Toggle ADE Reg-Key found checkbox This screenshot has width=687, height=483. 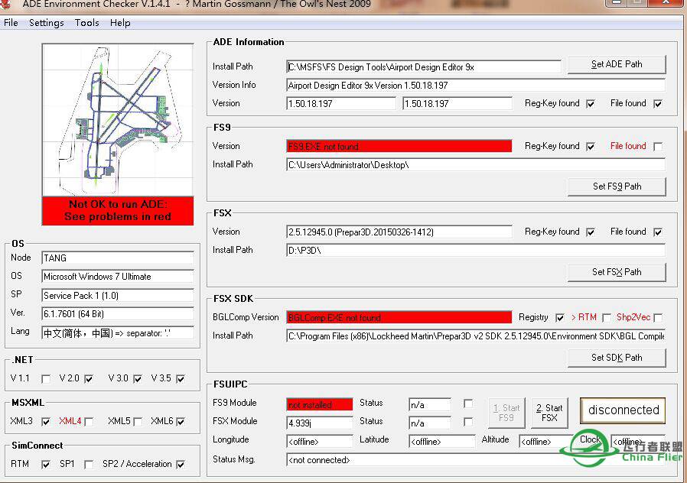[x=591, y=104]
